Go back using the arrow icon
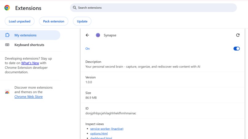248x139 pixels. point(87,35)
